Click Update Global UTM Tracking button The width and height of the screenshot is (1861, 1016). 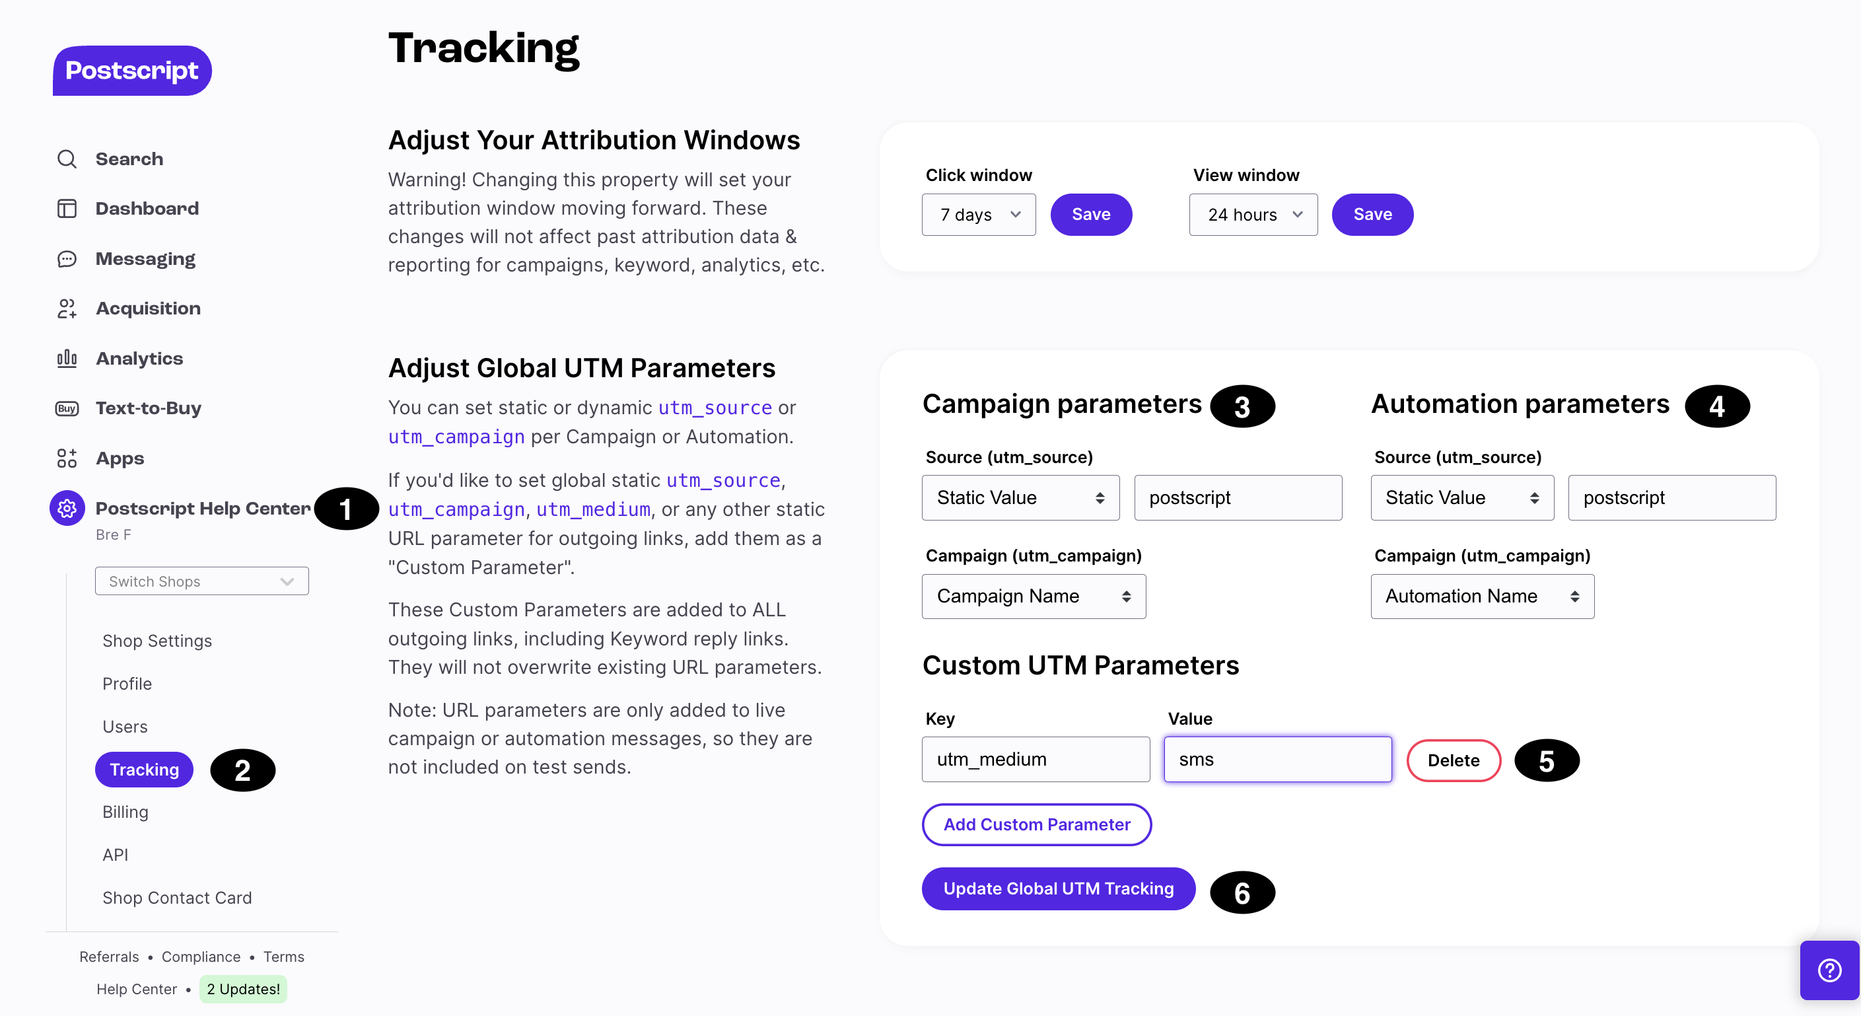(x=1059, y=888)
